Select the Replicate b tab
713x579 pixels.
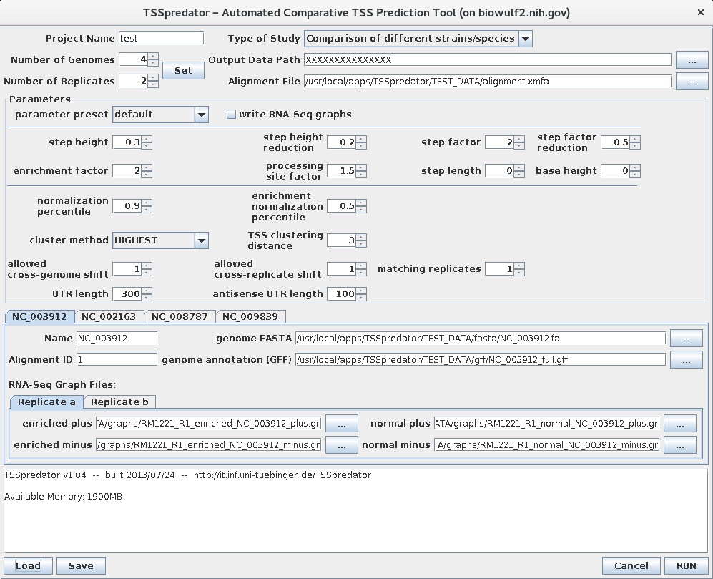[119, 402]
